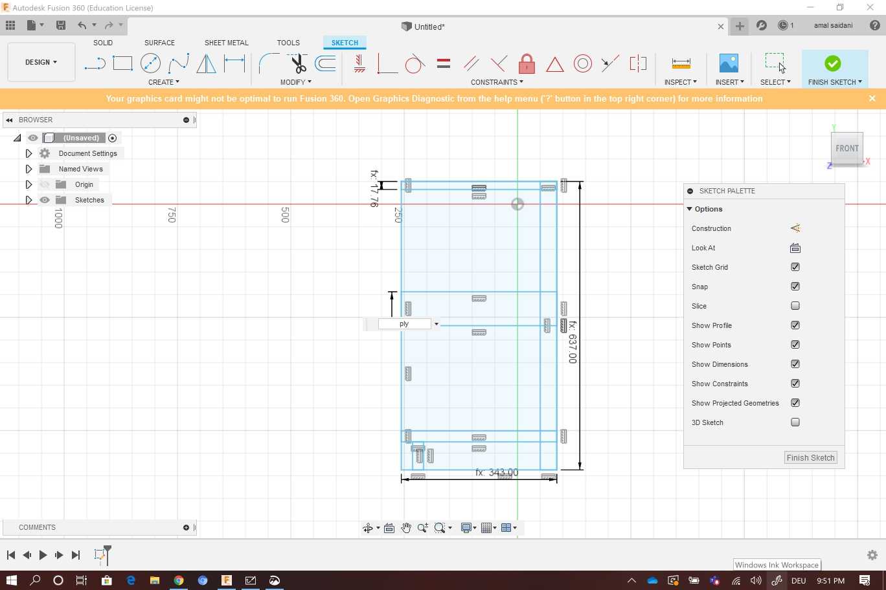Select the 2-point Rectangle sketch tool
This screenshot has width=886, height=590.
coord(122,63)
